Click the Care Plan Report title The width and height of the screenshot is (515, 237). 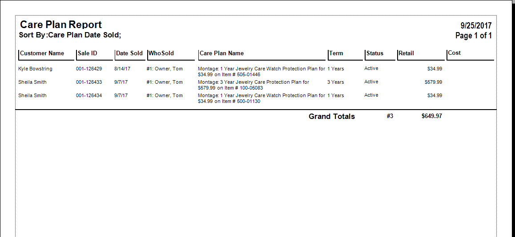pyautogui.click(x=61, y=25)
